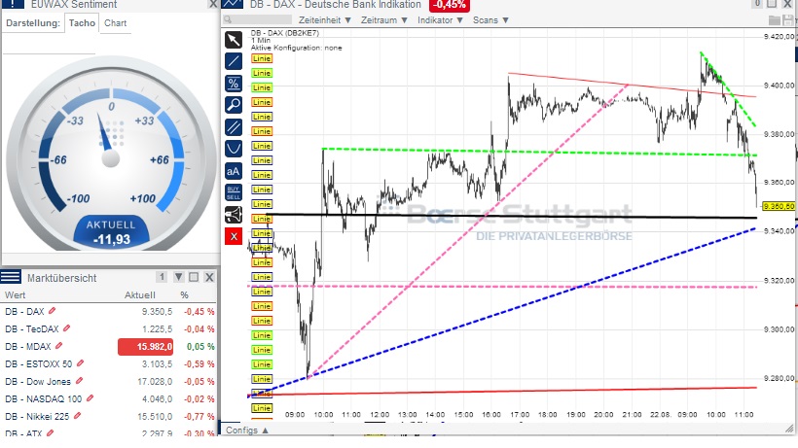Click the AKTUELL -11,93 sentiment readout
The image size is (798, 448).
(x=111, y=232)
